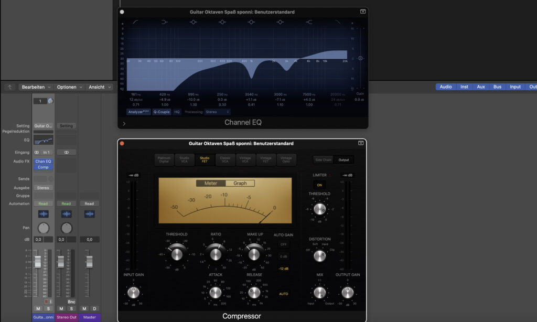Viewport: 537px width, 322px height.
Task: Click the compressor Input Gain knob
Action: pos(134,293)
